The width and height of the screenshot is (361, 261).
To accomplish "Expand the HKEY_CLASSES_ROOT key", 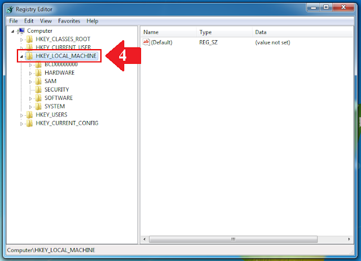I will (x=21, y=40).
